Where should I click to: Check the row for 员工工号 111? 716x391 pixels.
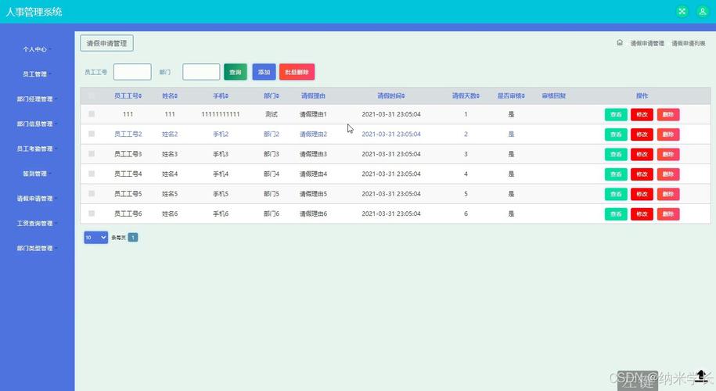[92, 114]
